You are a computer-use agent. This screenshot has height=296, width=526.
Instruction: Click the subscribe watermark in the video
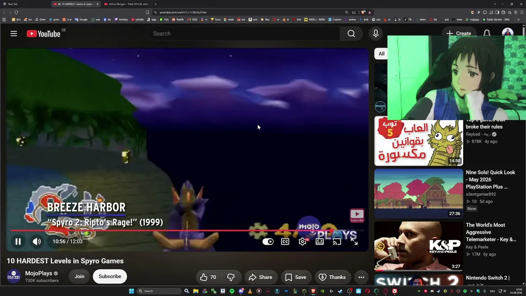[357, 215]
